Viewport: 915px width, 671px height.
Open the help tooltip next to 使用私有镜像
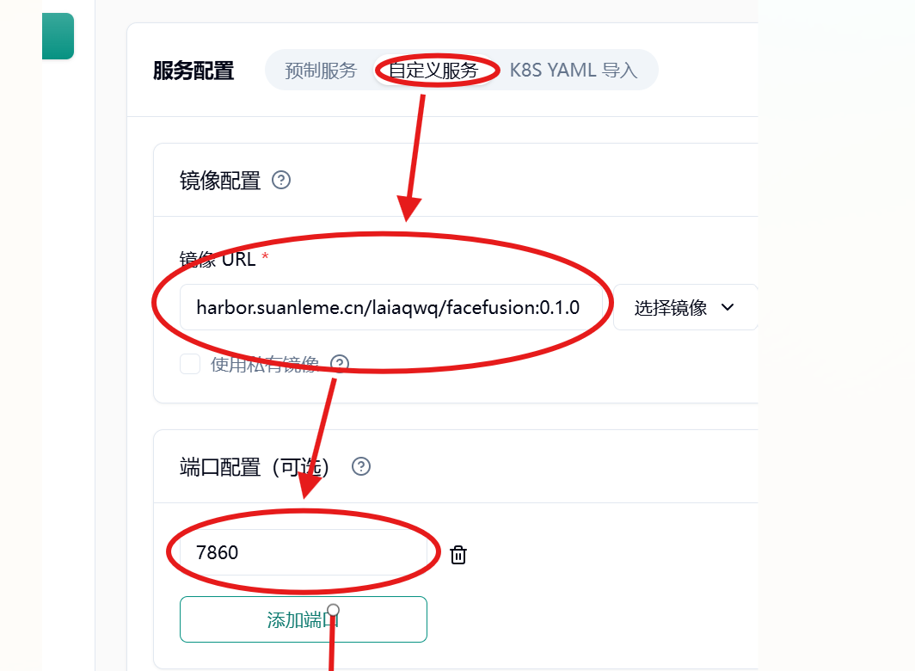coord(340,364)
